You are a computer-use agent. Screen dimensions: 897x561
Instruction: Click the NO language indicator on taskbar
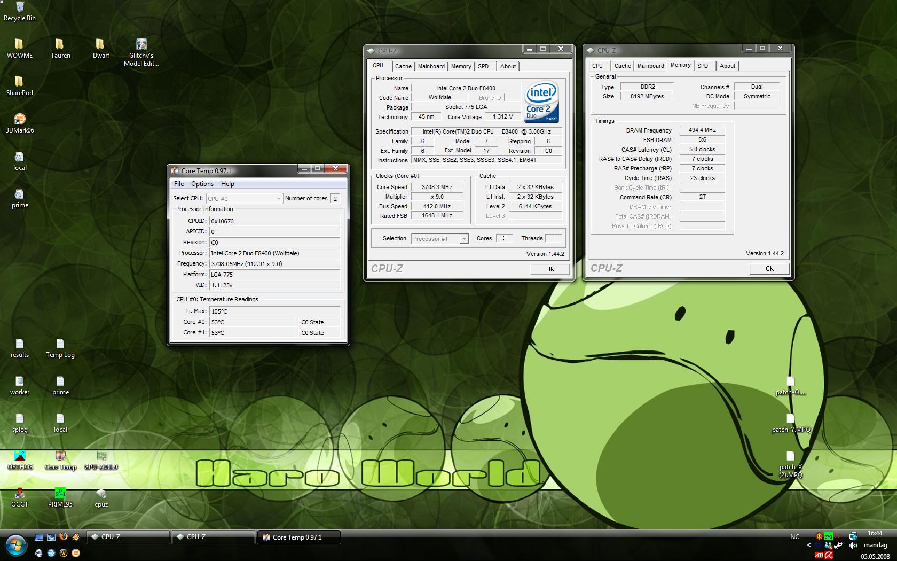coord(795,537)
